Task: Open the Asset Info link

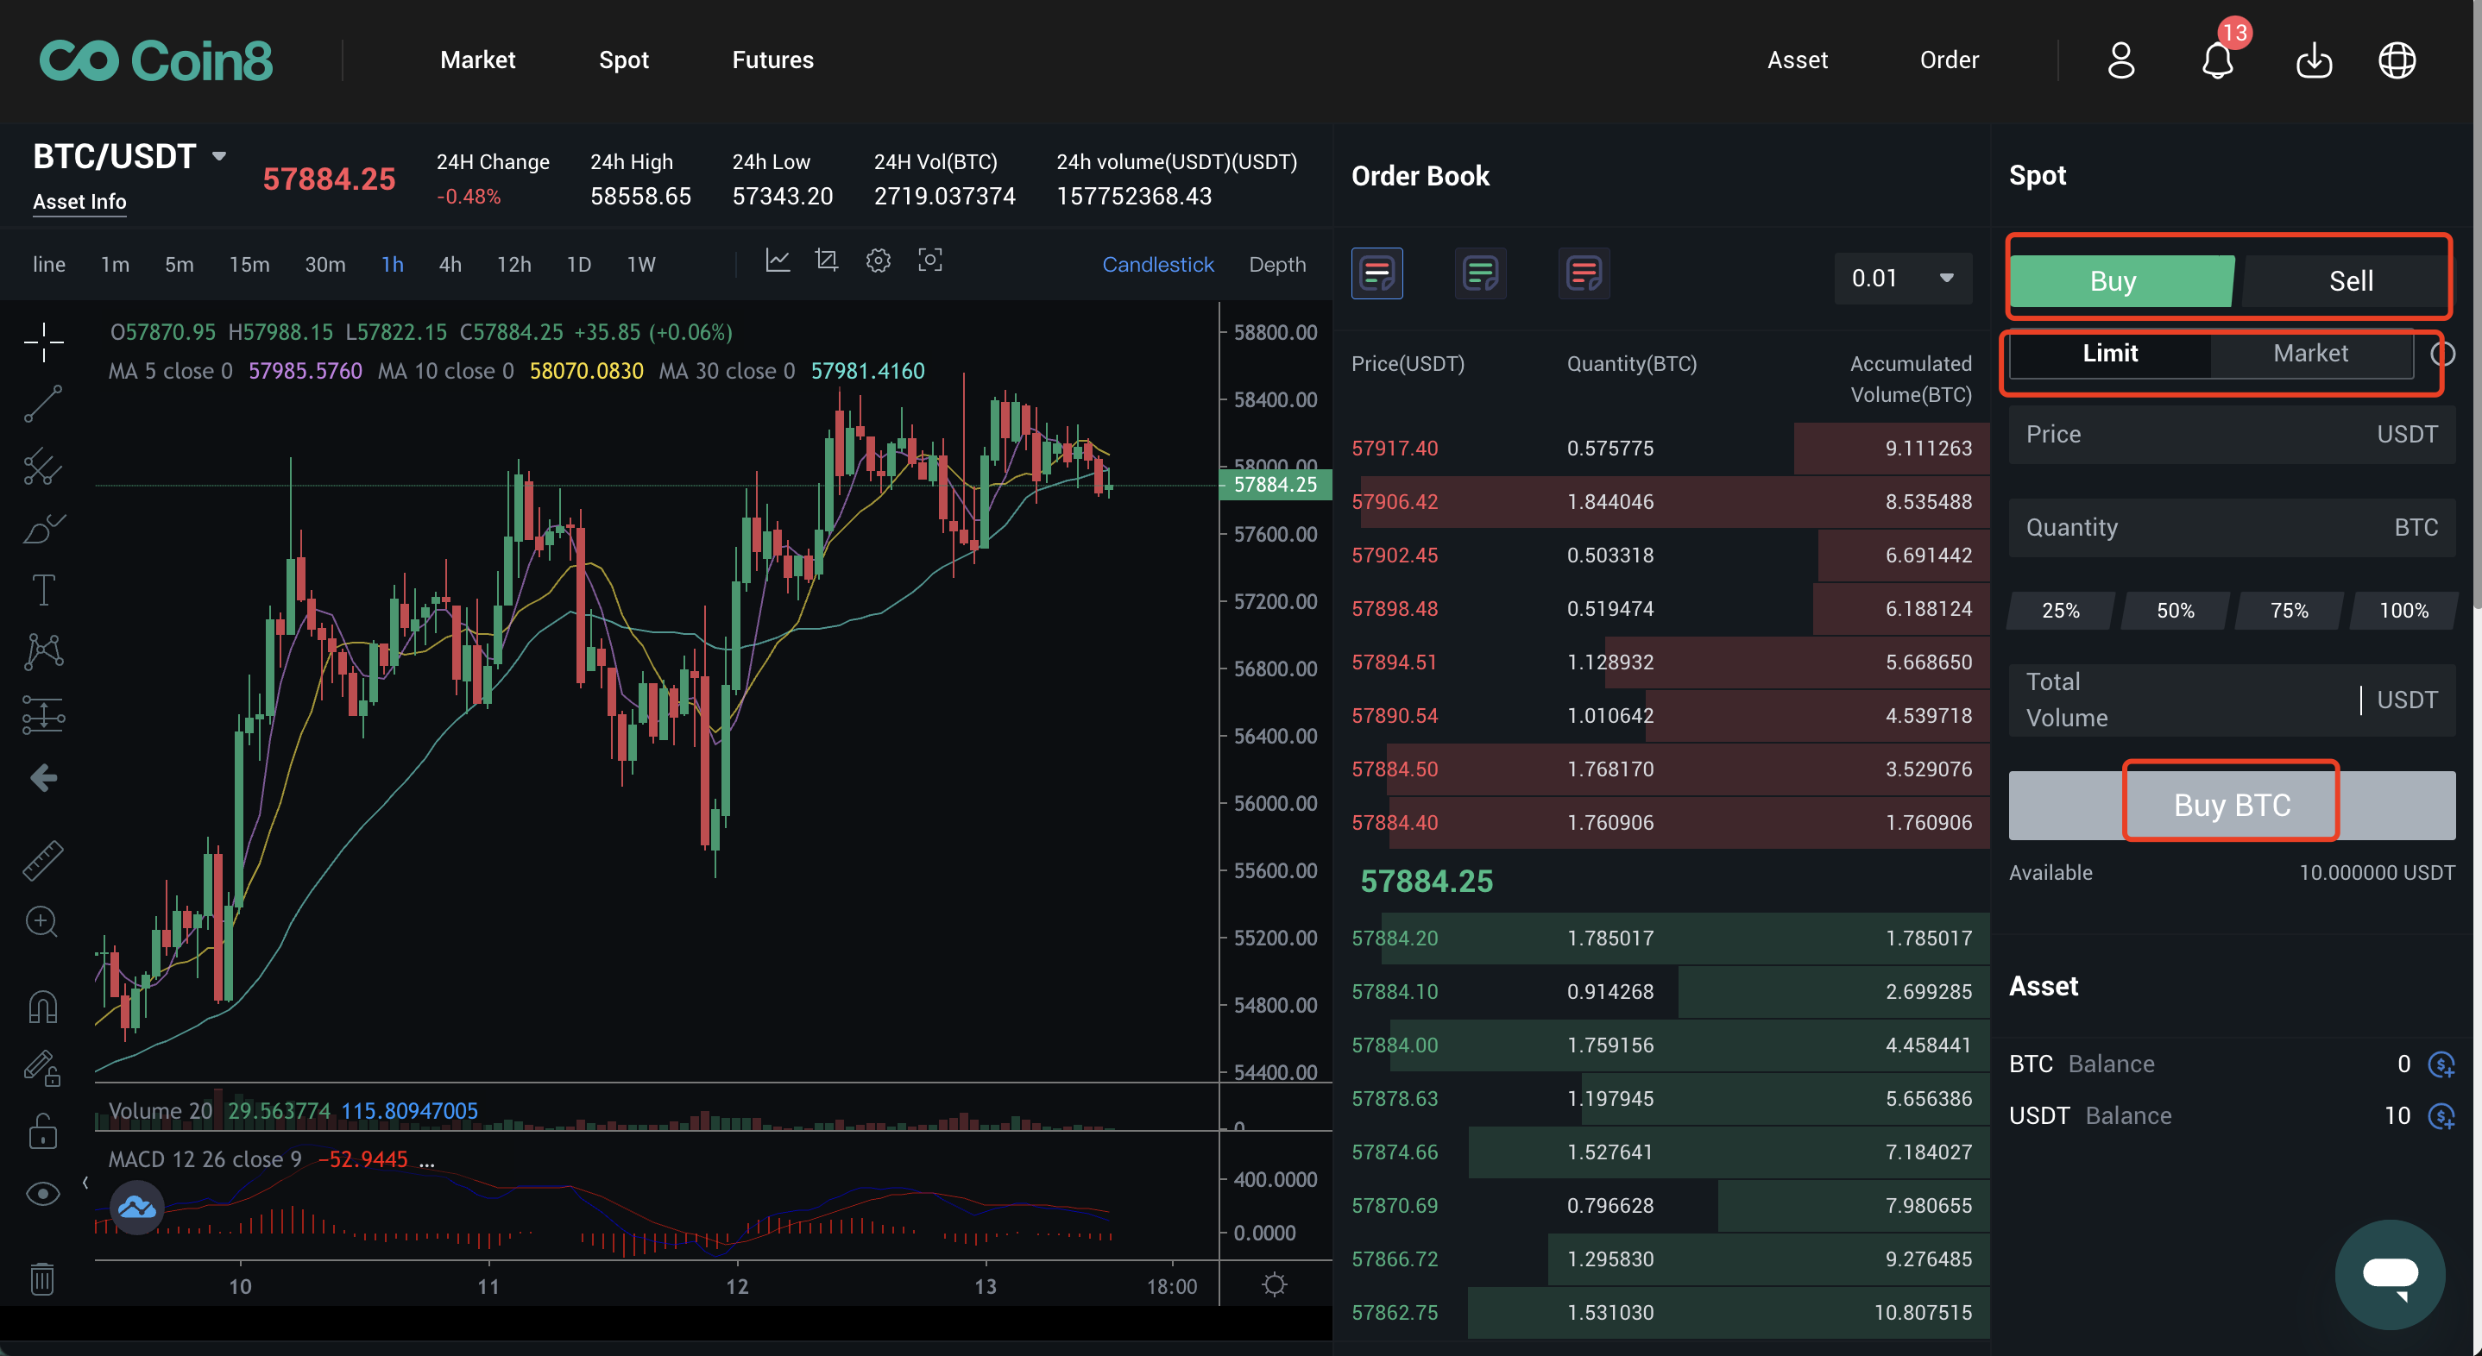Action: (79, 202)
